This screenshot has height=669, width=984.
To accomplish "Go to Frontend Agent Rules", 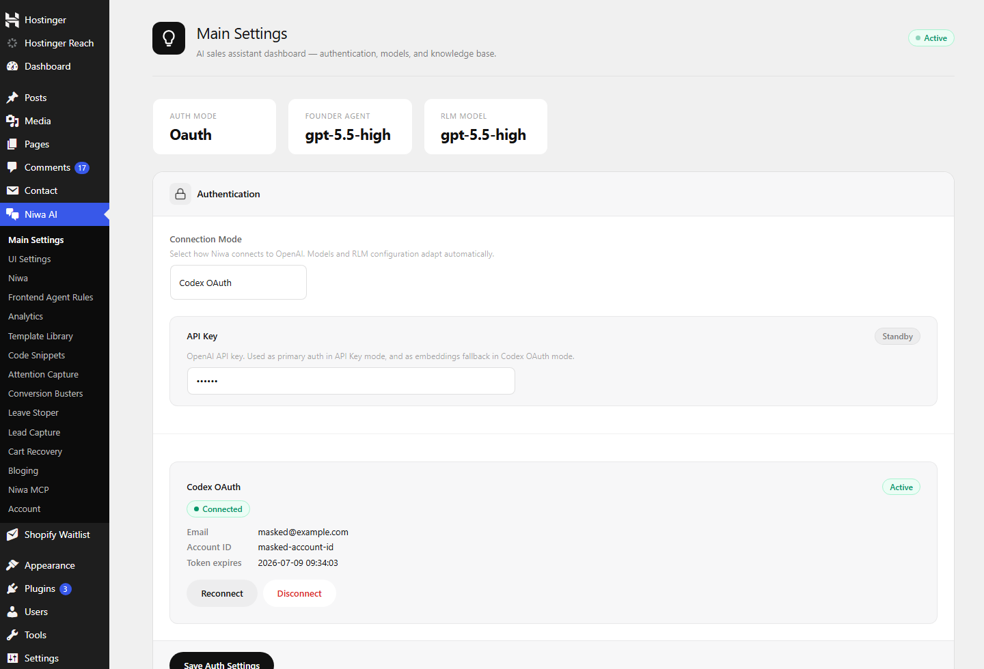I will pos(51,297).
